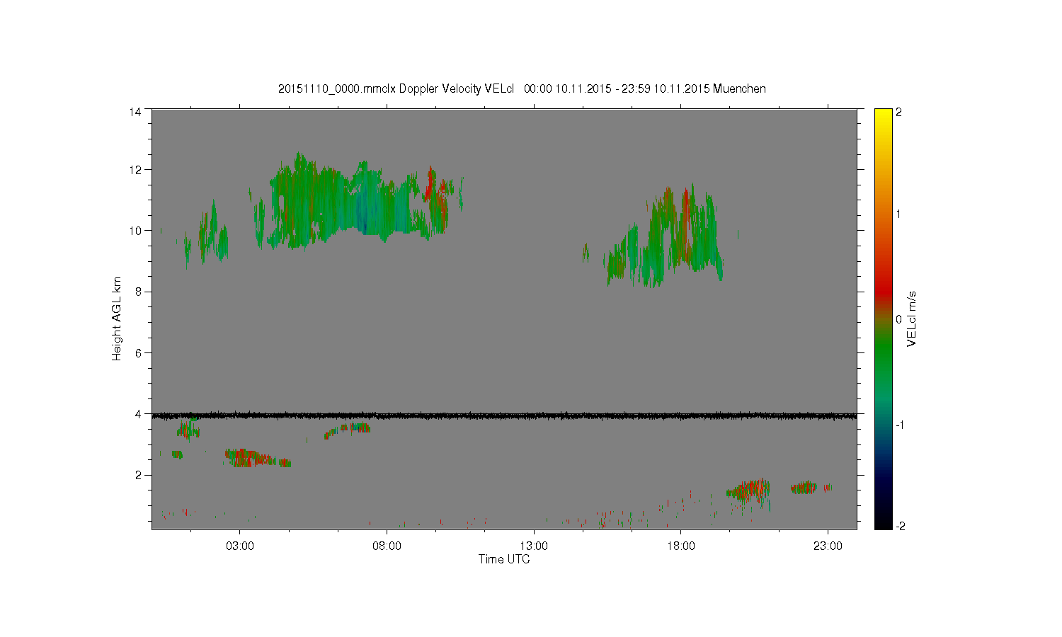
Task: Click the 18:00 time axis label
Action: click(680, 546)
